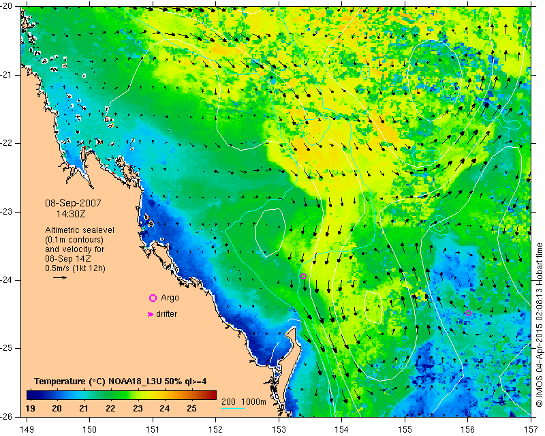Click the '08-Sep 14Z' caption line
This screenshot has width=545, height=436.
[69, 259]
